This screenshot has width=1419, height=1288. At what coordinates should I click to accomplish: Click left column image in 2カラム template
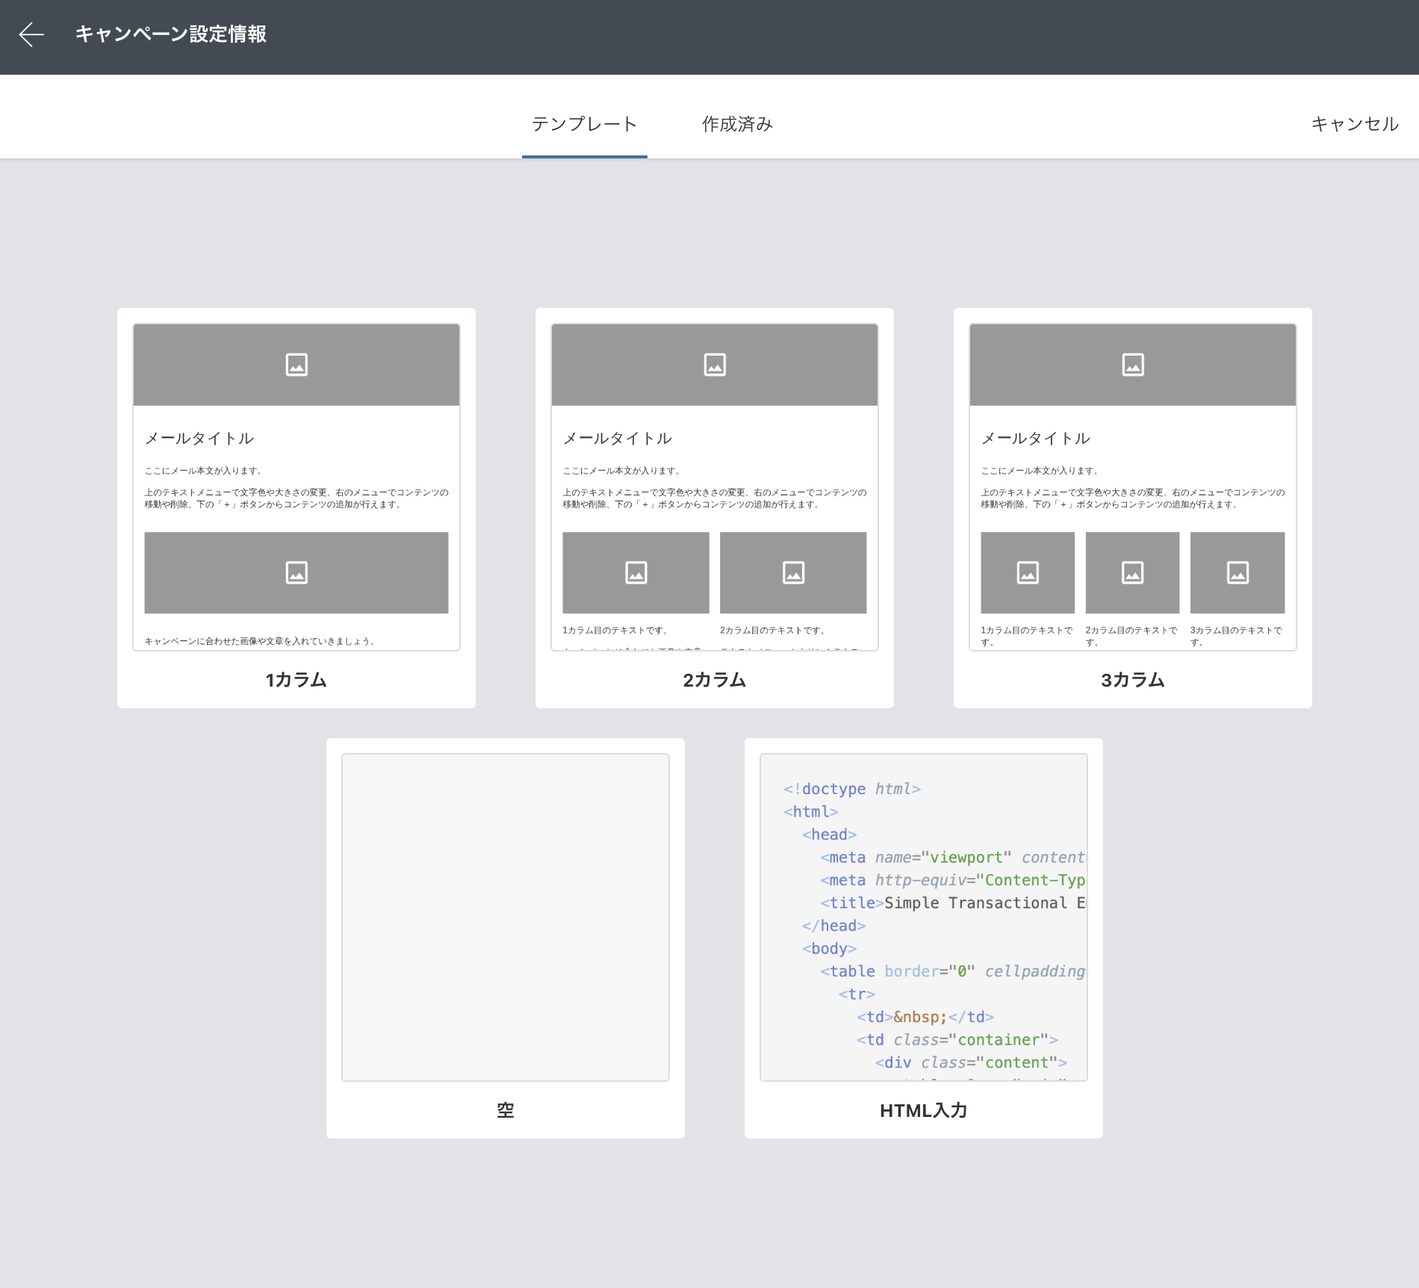[636, 573]
